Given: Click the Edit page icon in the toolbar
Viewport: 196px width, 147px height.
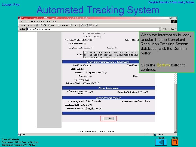Looking at the screenshot, I should (90, 25).
